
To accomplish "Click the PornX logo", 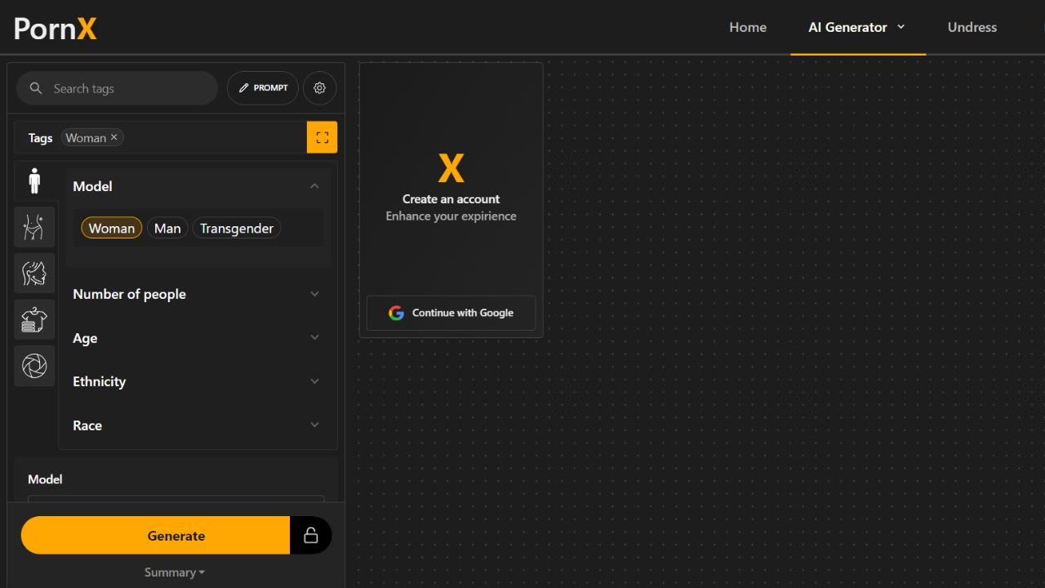I will tap(56, 29).
